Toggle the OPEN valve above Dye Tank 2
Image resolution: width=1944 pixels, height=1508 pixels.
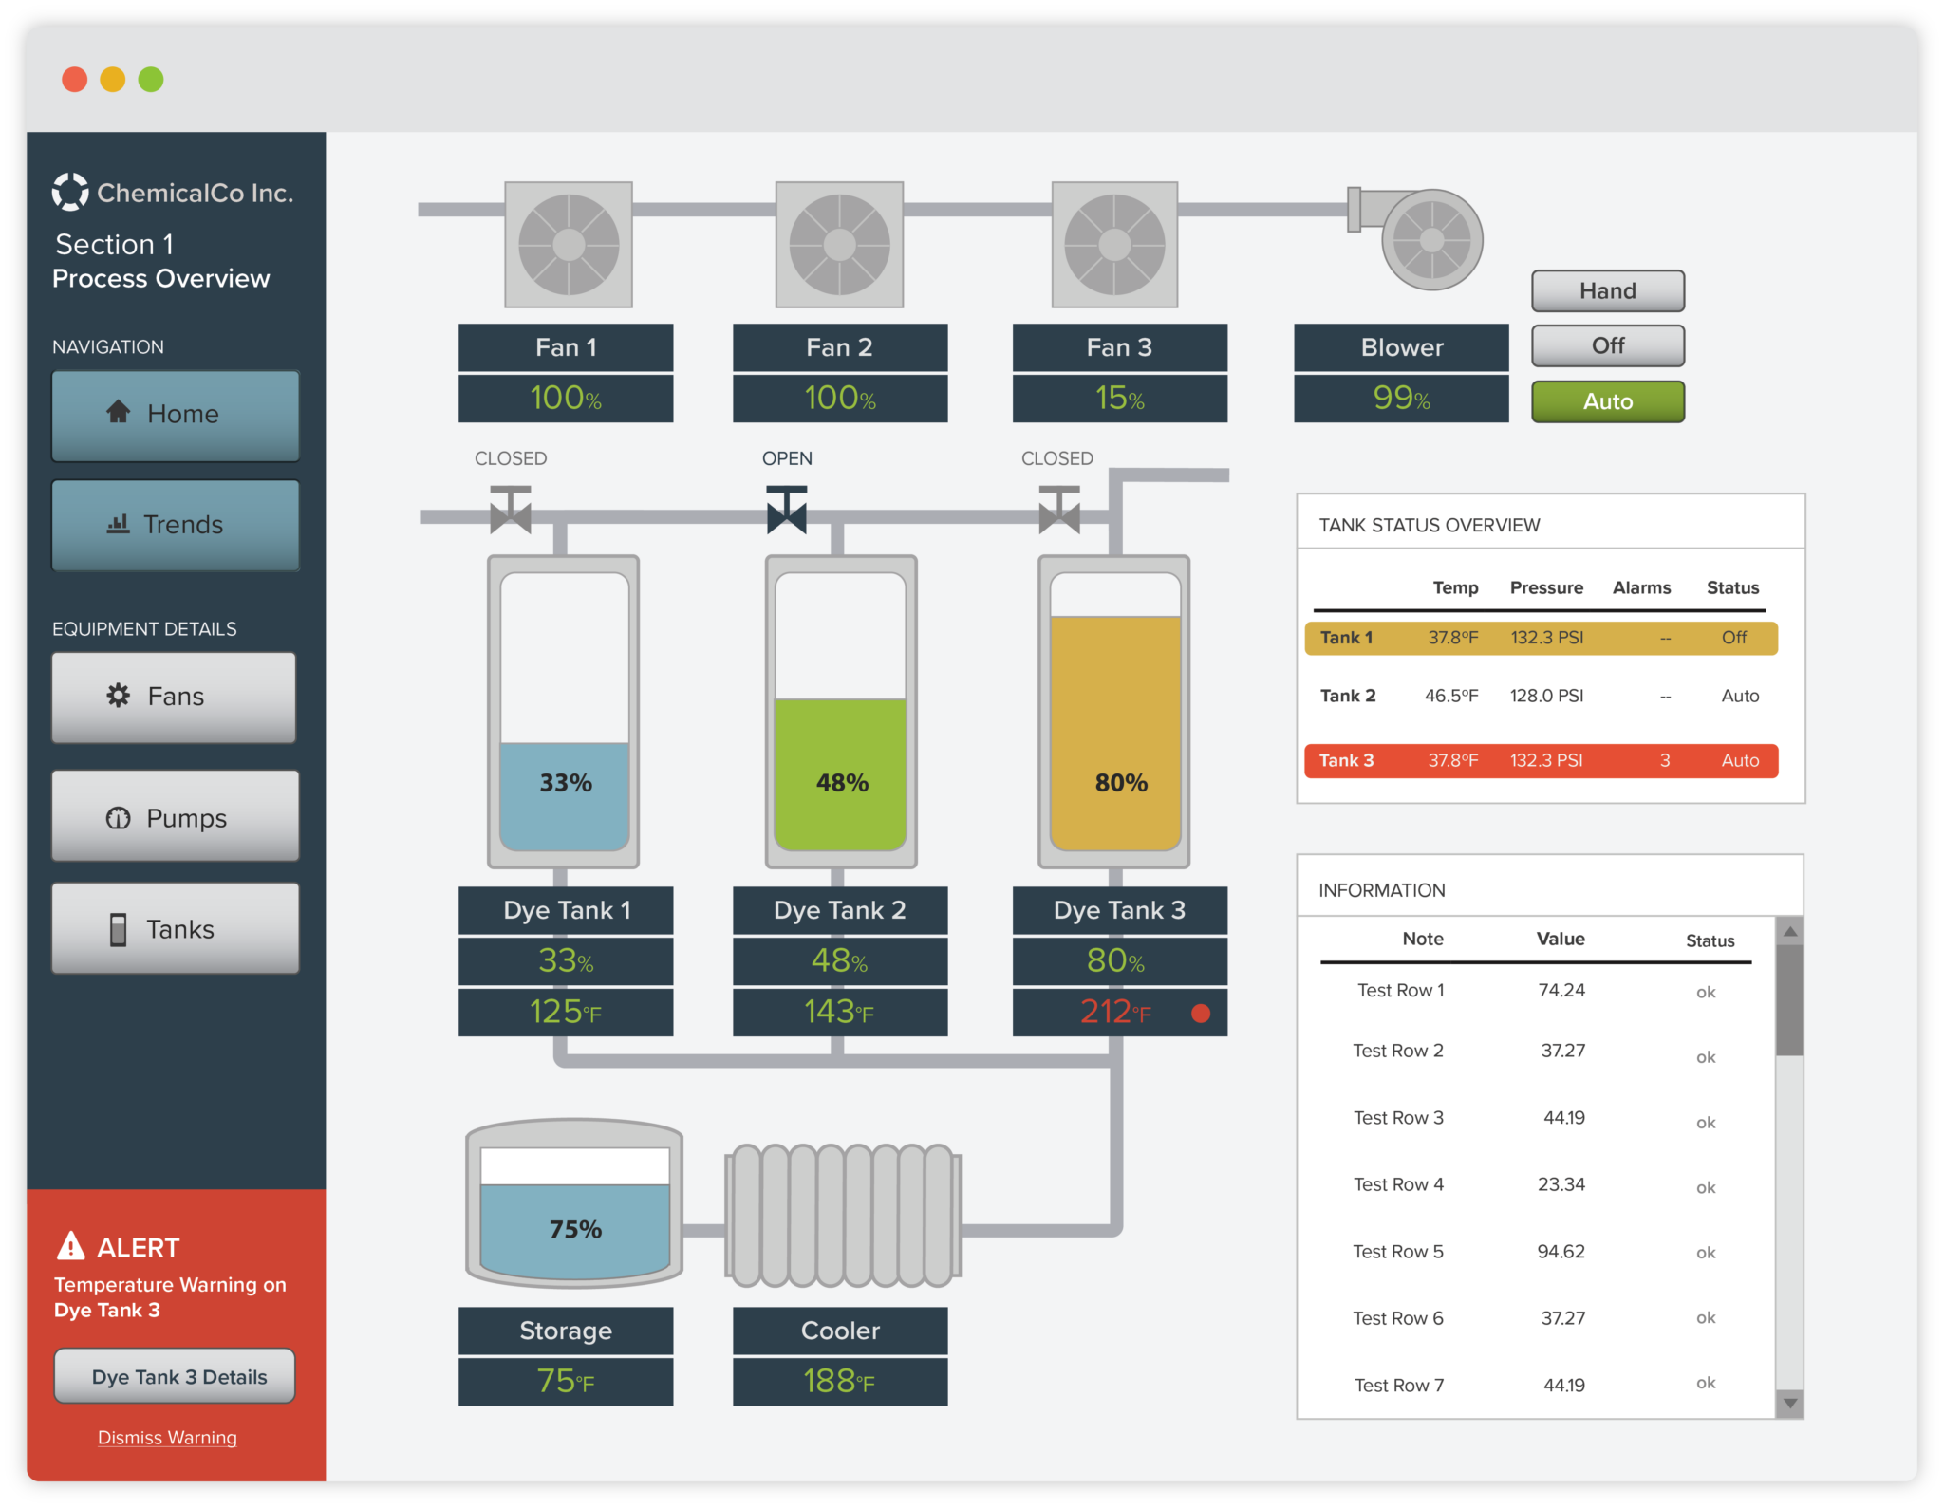coord(786,512)
